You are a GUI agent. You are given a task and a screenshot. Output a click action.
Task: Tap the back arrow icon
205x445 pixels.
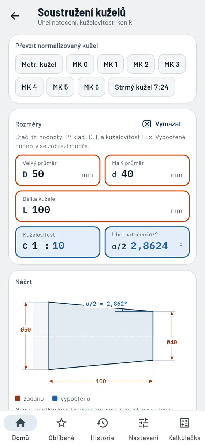(x=15, y=16)
